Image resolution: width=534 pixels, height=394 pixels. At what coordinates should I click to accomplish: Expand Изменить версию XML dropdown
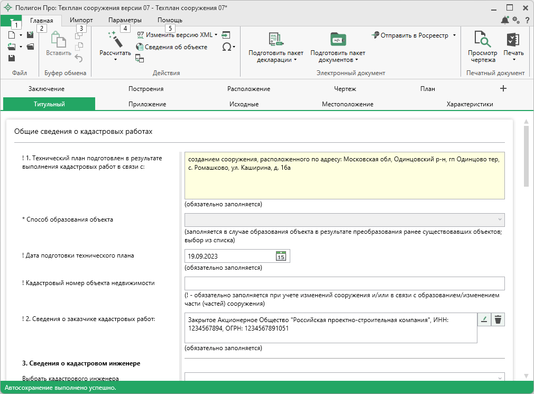click(x=216, y=35)
